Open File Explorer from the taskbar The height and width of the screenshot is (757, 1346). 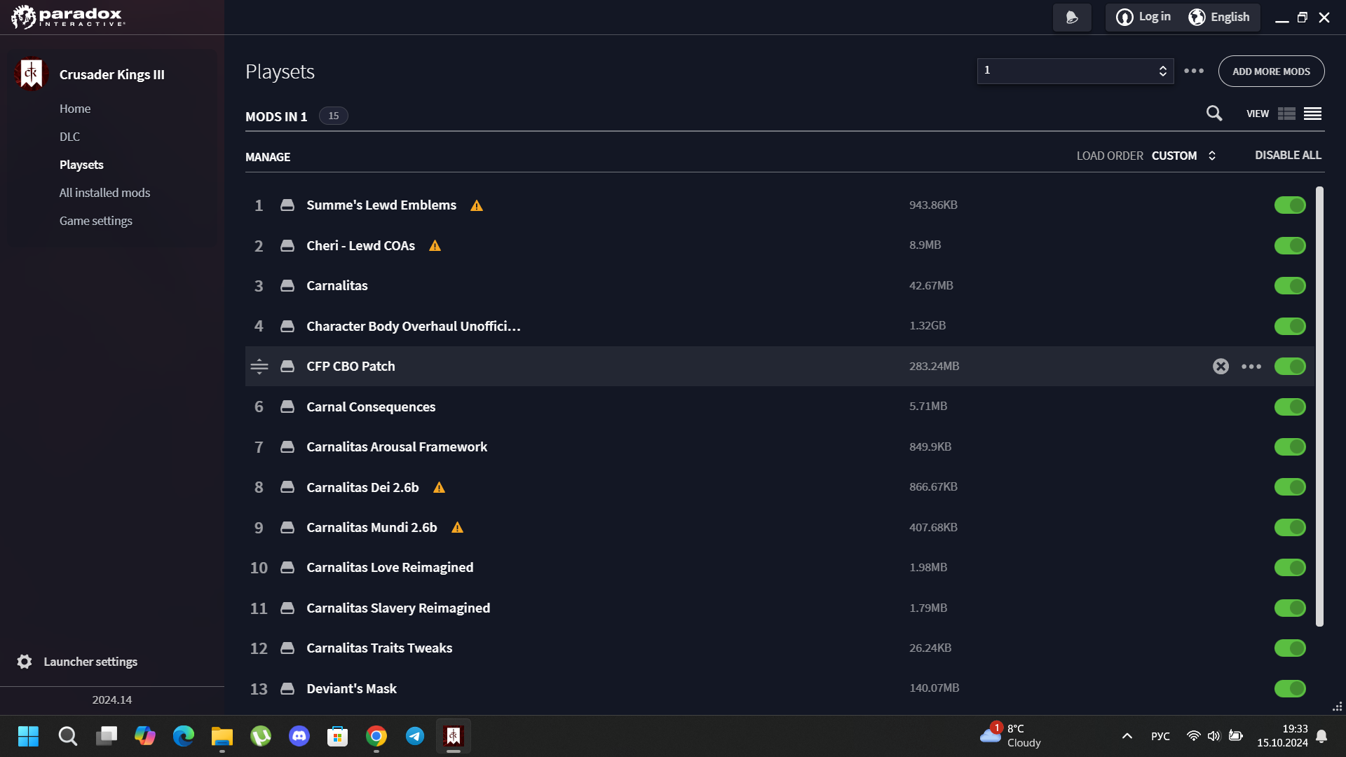click(x=222, y=736)
